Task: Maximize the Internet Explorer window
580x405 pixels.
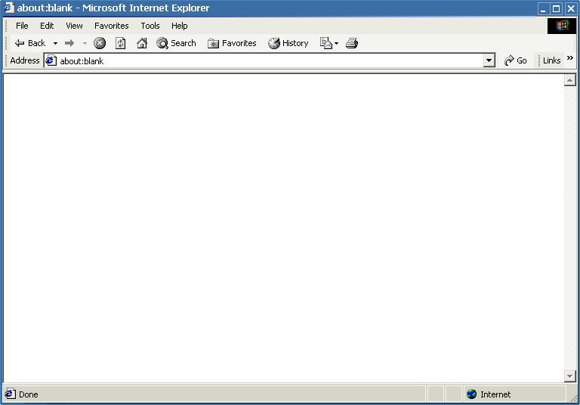Action: 557,8
